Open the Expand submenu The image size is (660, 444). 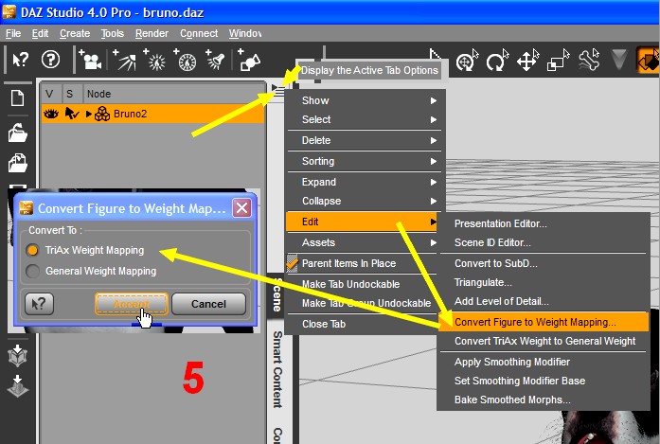click(365, 182)
